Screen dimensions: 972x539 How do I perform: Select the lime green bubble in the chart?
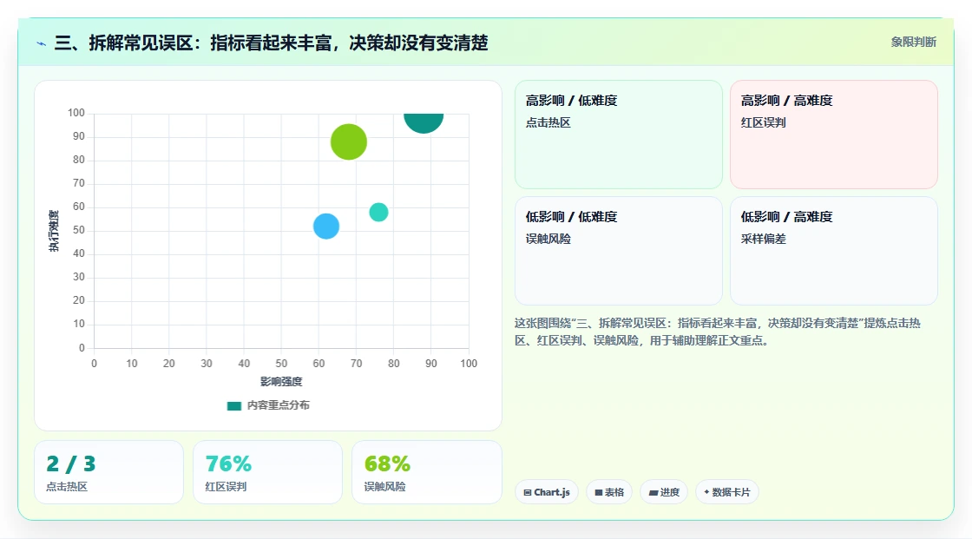[348, 142]
